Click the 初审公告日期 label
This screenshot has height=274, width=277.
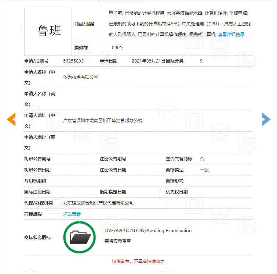click(37, 170)
